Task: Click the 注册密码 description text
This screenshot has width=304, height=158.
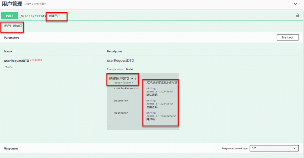Action: pos(152,107)
